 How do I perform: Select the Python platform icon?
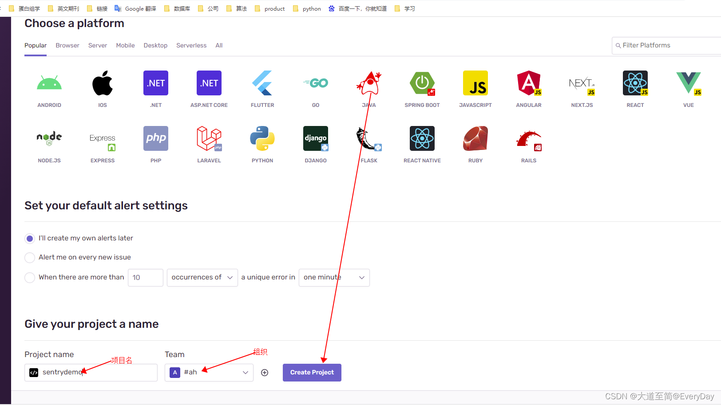[x=262, y=138]
